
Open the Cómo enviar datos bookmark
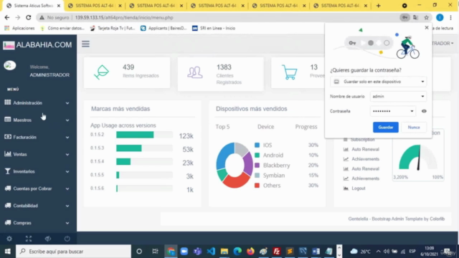pyautogui.click(x=62, y=28)
